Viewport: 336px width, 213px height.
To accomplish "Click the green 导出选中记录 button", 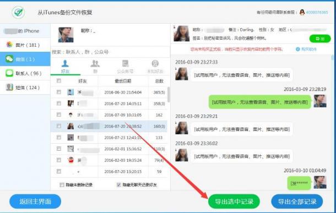I will (234, 201).
